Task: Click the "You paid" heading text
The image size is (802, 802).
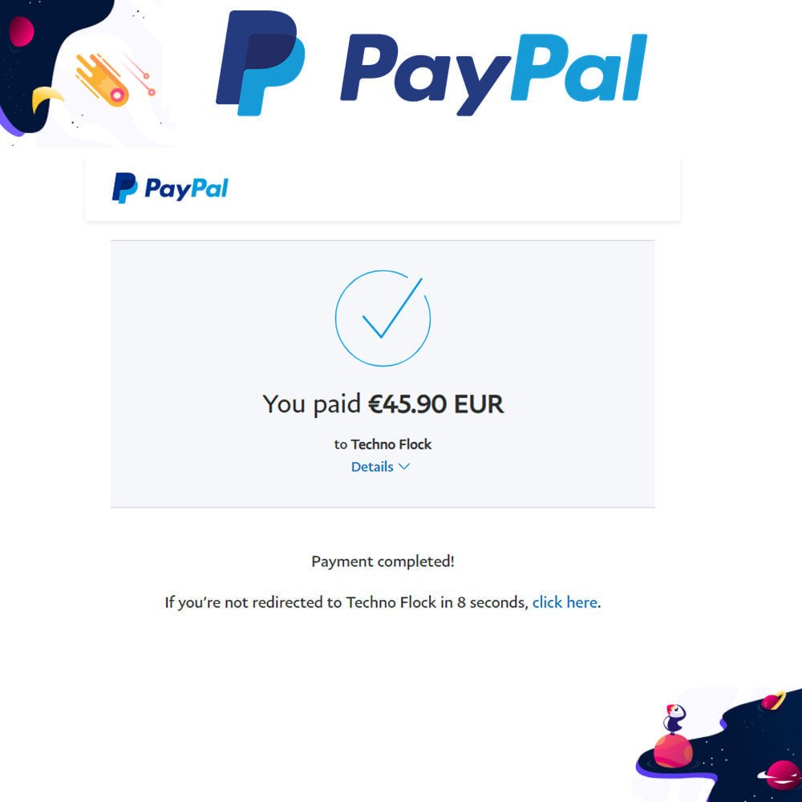Action: 311,404
